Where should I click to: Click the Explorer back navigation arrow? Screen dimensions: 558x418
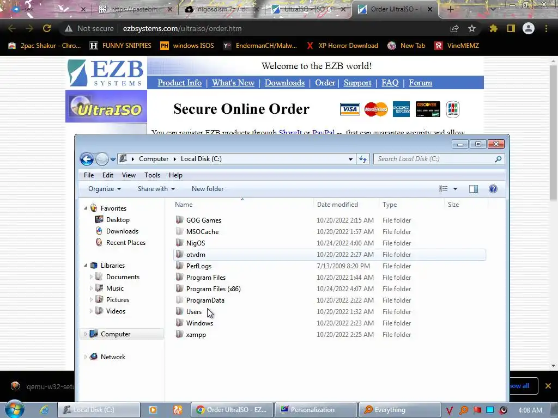point(87,159)
